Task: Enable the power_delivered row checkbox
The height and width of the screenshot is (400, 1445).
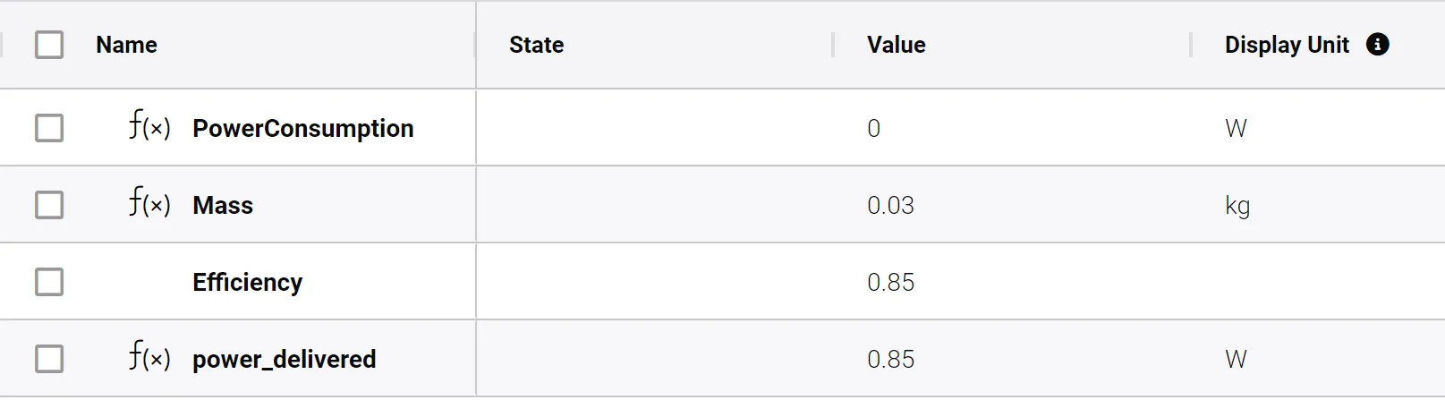Action: (x=49, y=359)
